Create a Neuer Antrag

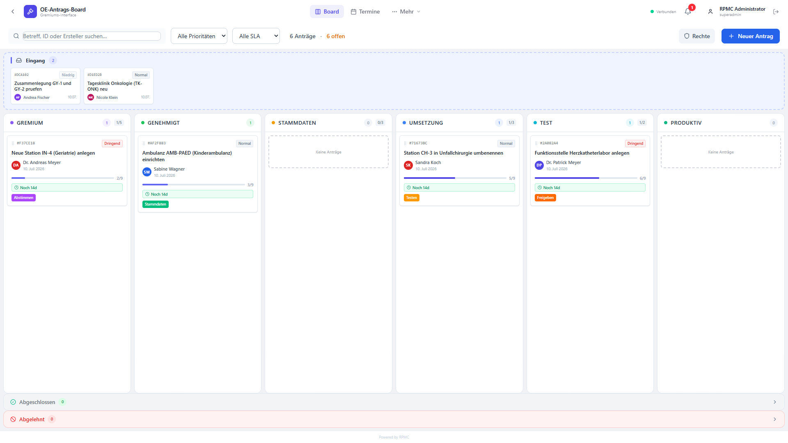tap(751, 36)
